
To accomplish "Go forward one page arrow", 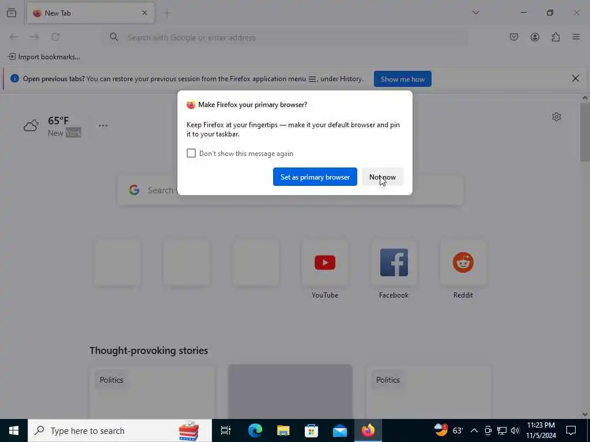I will 35,37.
